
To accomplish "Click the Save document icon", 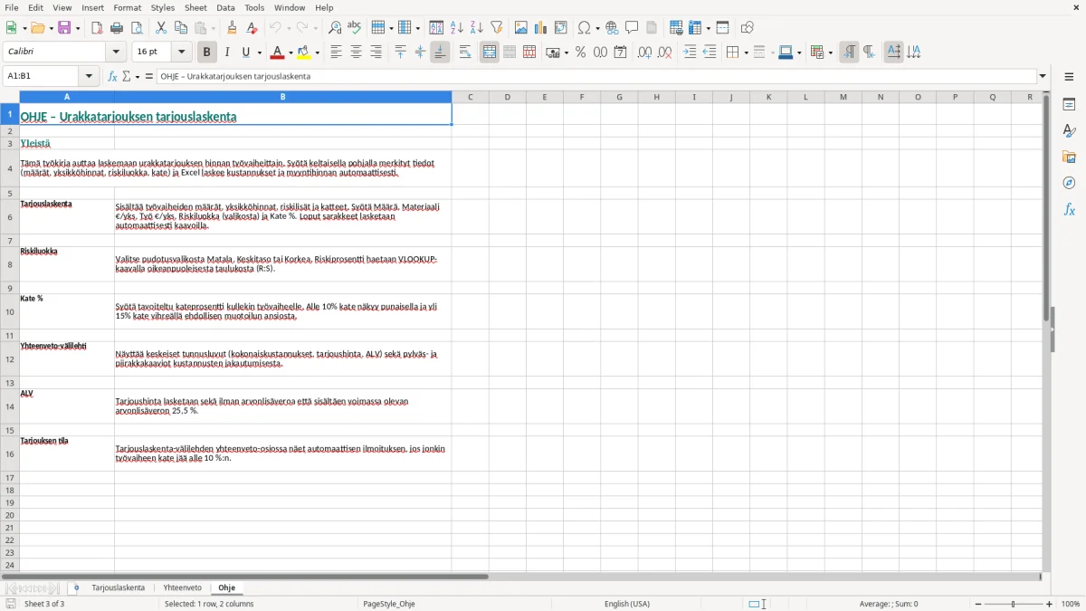I will point(64,28).
